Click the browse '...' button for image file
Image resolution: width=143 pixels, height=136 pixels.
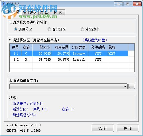[132, 86]
